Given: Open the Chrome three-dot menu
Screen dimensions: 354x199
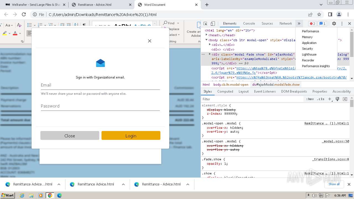Looking at the screenshot, I should point(348,14).
